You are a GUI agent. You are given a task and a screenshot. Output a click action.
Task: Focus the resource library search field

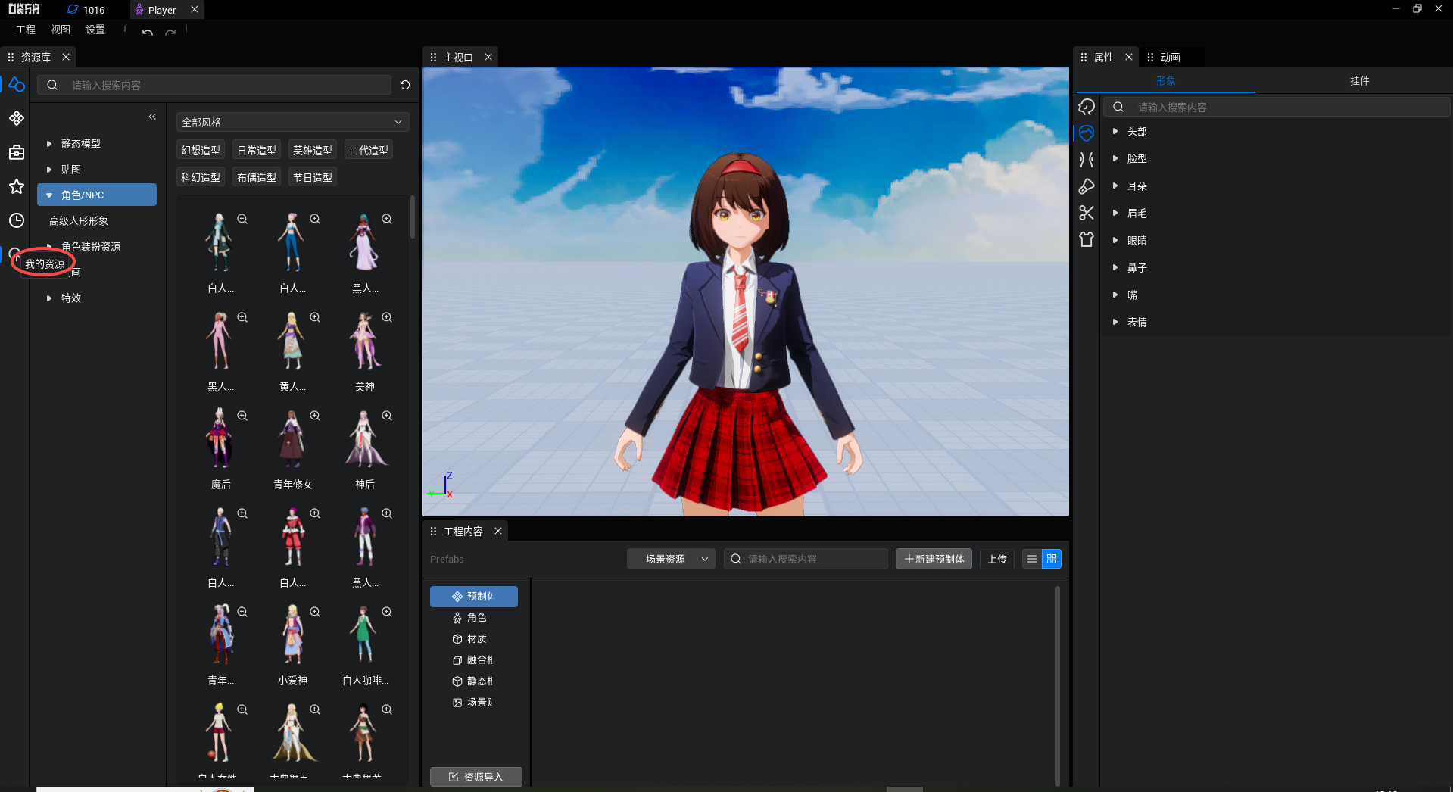tap(214, 85)
